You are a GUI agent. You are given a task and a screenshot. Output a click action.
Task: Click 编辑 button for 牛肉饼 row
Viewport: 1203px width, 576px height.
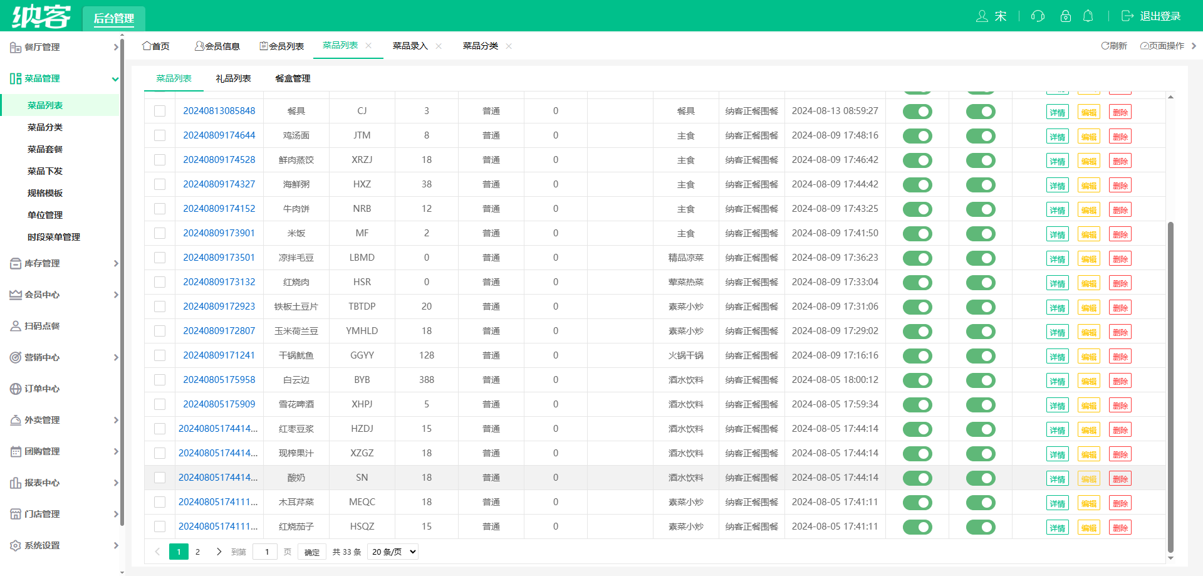(1089, 210)
